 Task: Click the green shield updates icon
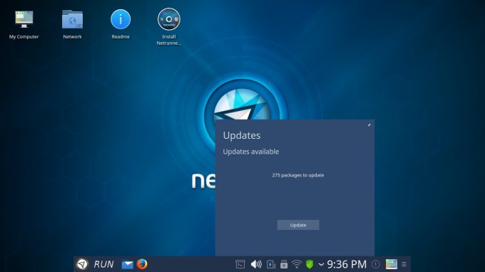click(x=310, y=264)
